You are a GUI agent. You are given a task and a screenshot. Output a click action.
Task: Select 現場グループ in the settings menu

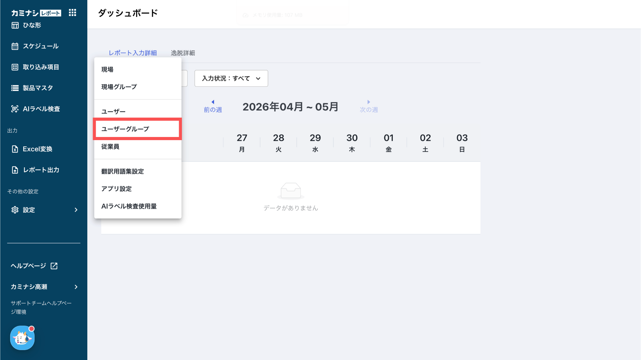[x=138, y=87]
